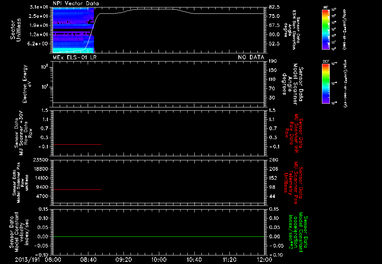Click the '12:00' time axis label
This screenshot has width=382, height=264.
(264, 260)
